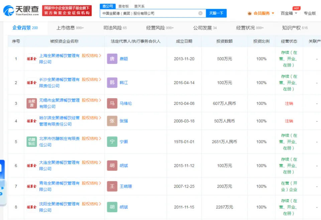Expand the 百宝箱 dropdown
The height and width of the screenshot is (220, 321).
point(289,13)
